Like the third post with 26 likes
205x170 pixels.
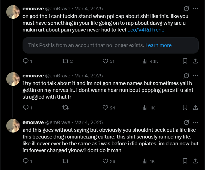coord(105,161)
